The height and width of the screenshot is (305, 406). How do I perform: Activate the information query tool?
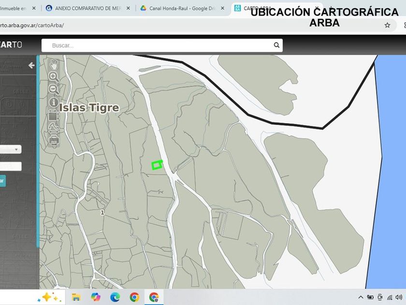pos(54,102)
